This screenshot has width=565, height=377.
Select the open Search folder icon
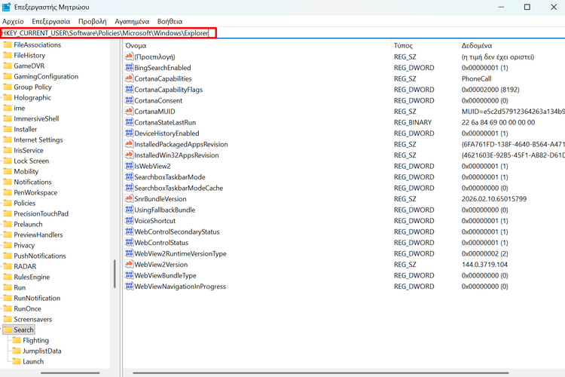point(7,329)
